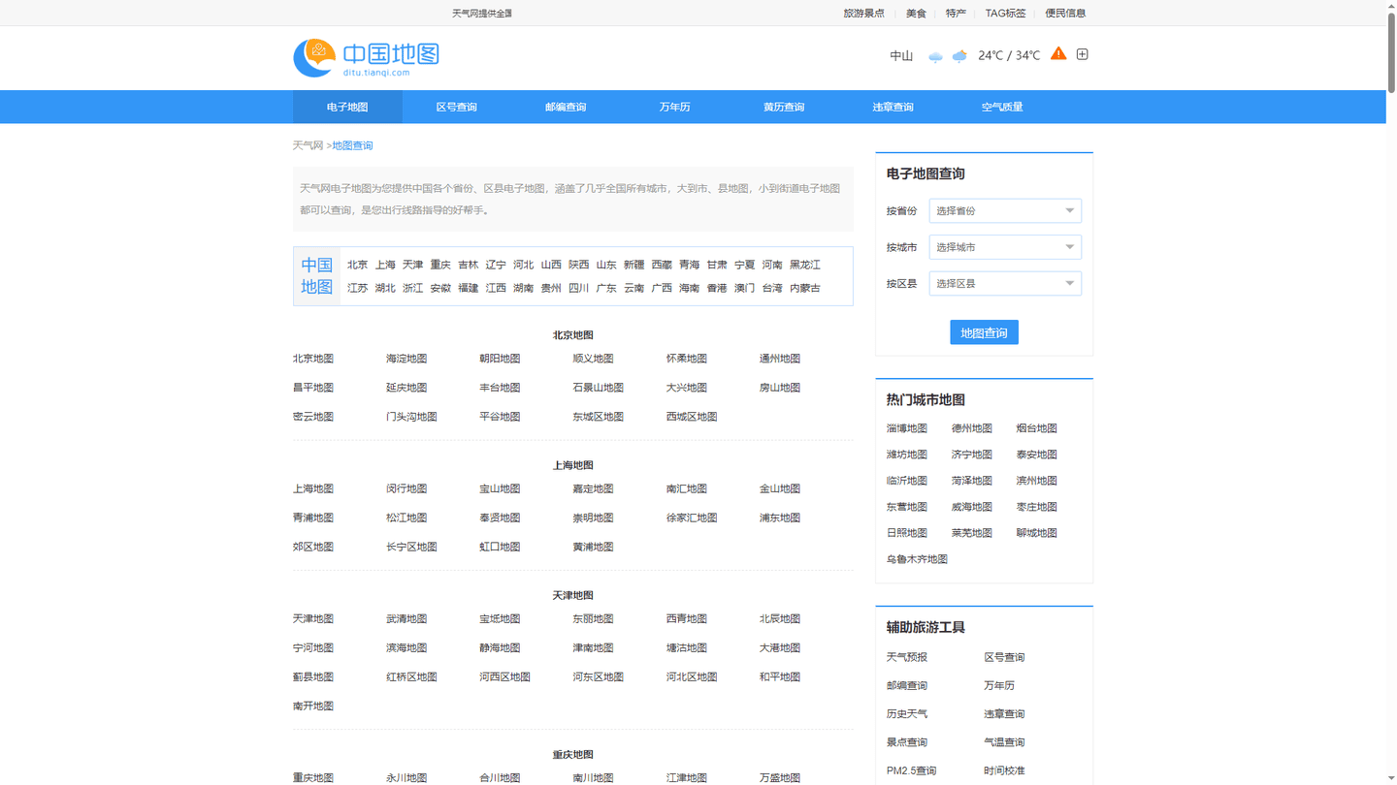The width and height of the screenshot is (1397, 785).
Task: Select 北京 in the province list
Action: tap(358, 265)
